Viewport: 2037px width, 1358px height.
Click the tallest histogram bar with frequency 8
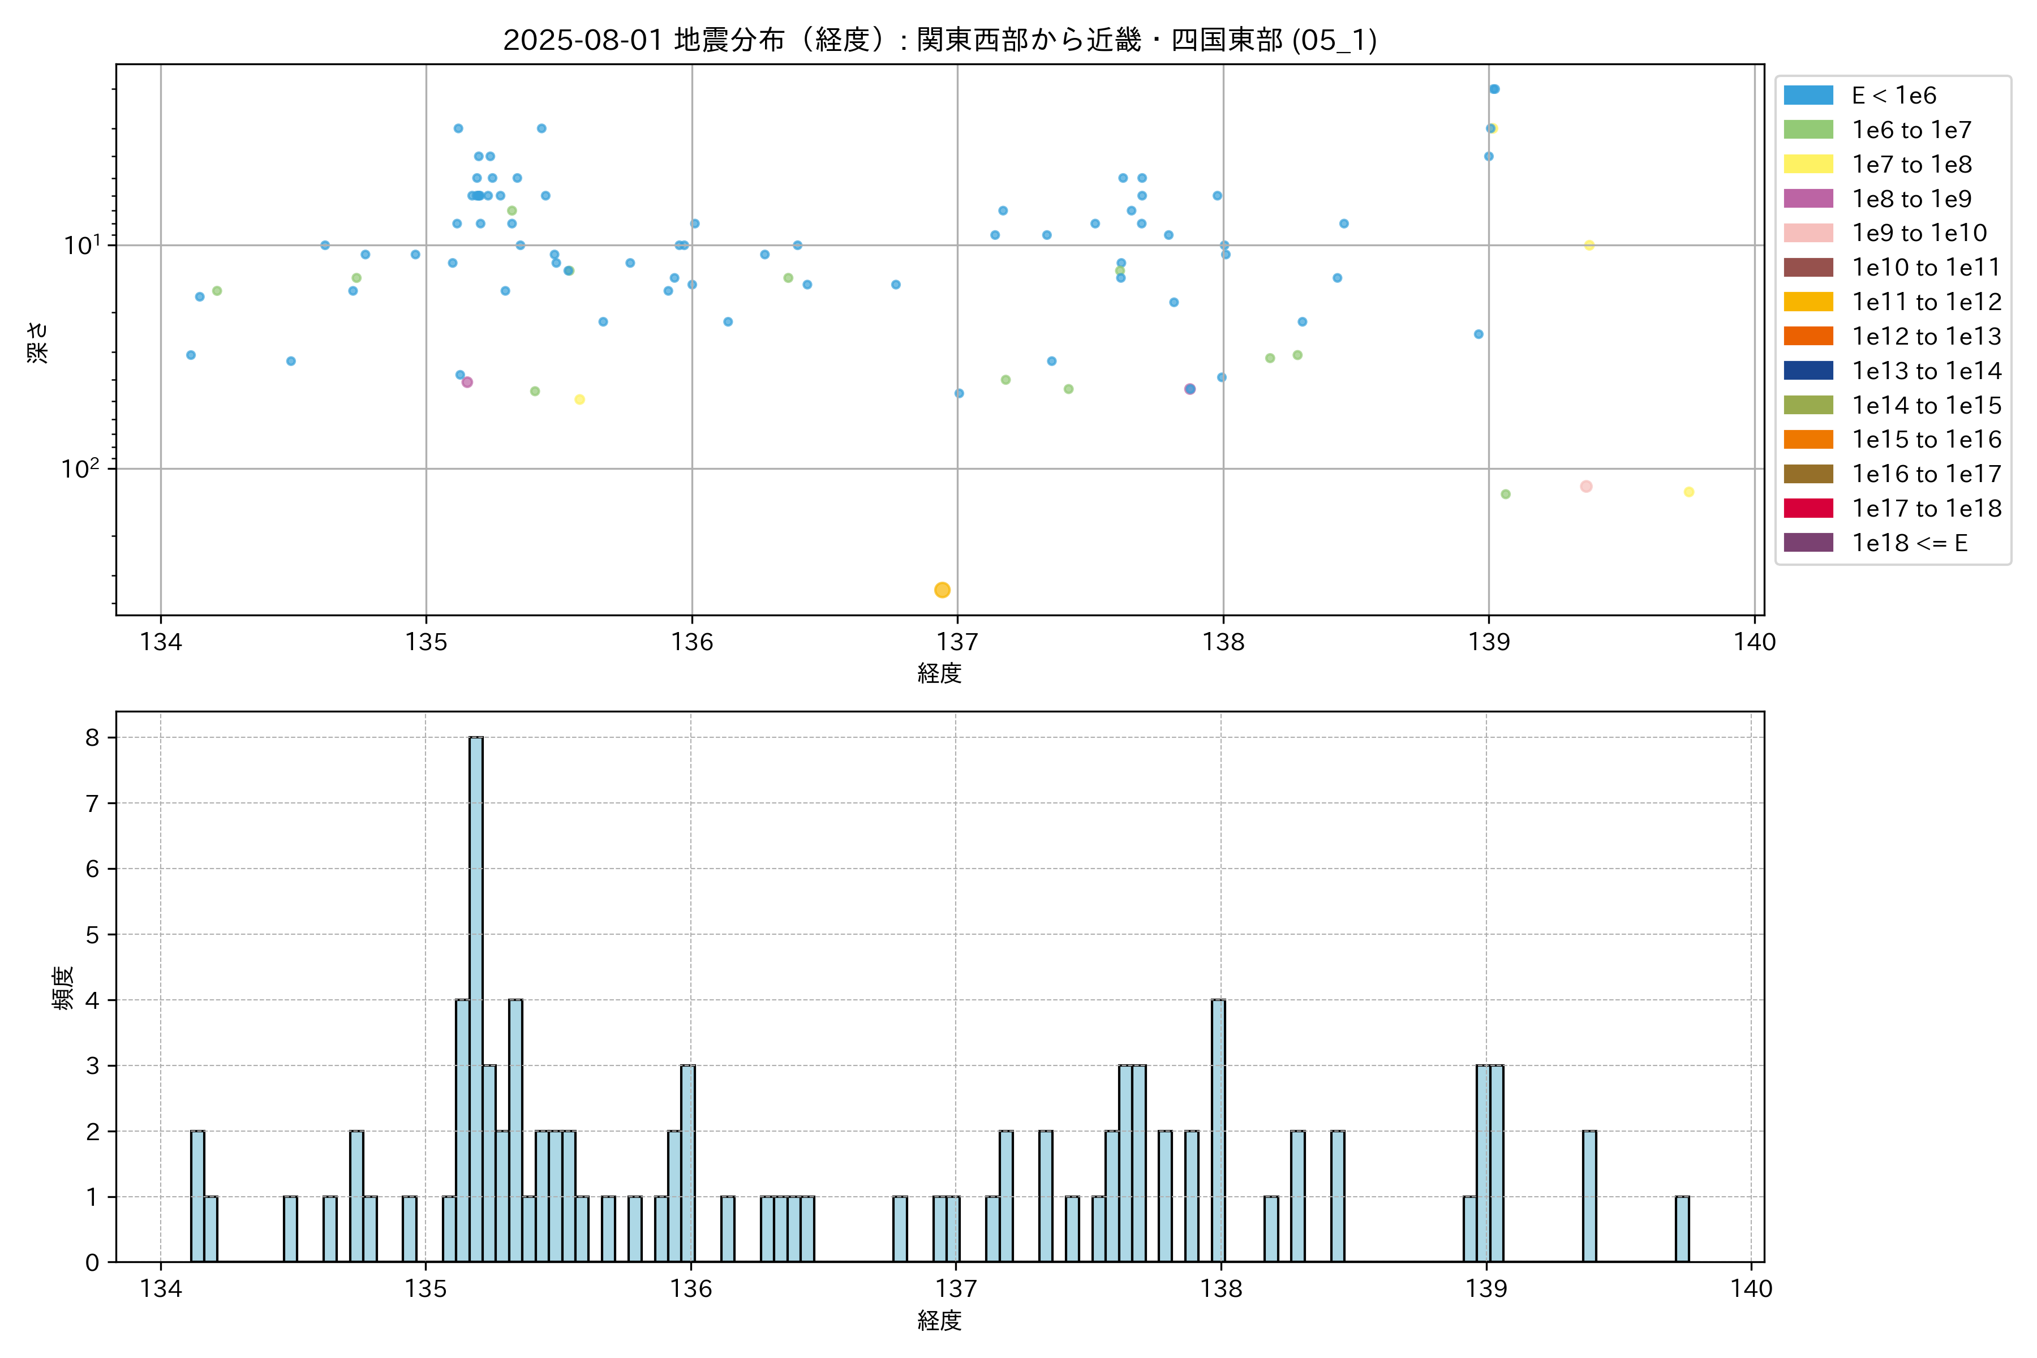point(476,999)
